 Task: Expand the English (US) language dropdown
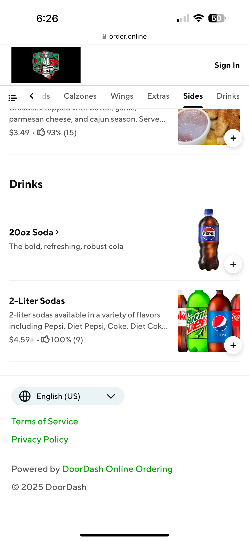pyautogui.click(x=111, y=396)
